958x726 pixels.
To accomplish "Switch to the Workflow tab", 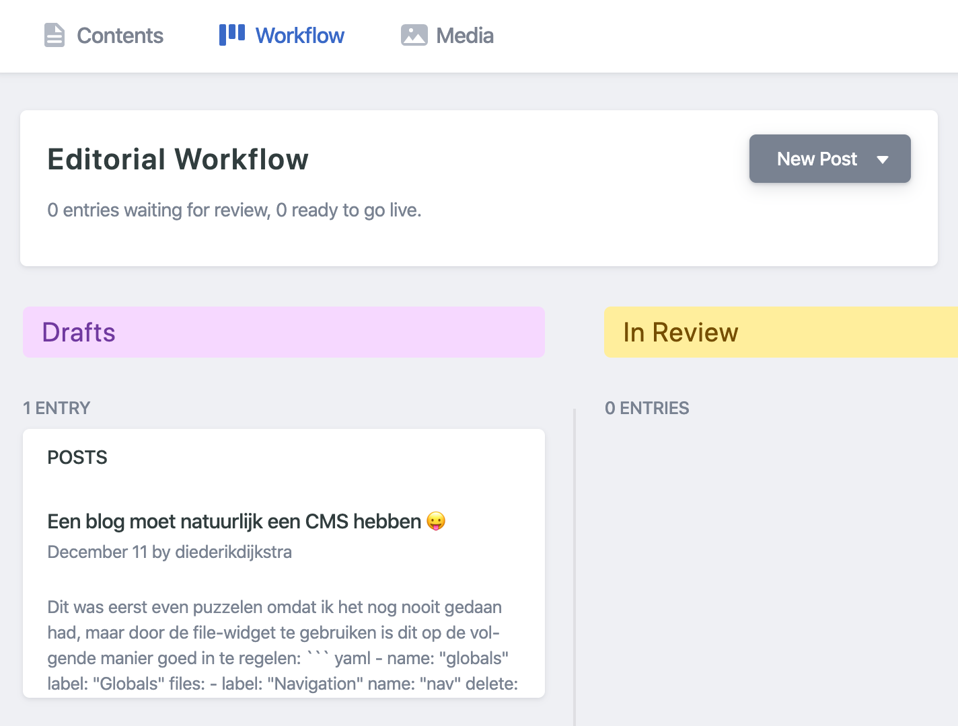I will [x=282, y=35].
